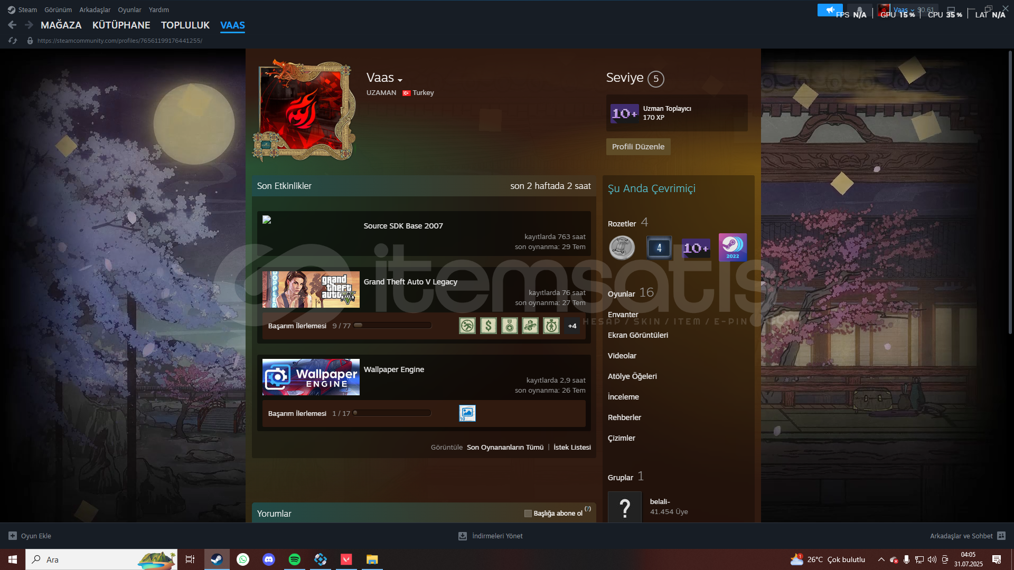Switch to the TOPLULUK tab
Viewport: 1014px width, 570px height.
tap(185, 25)
